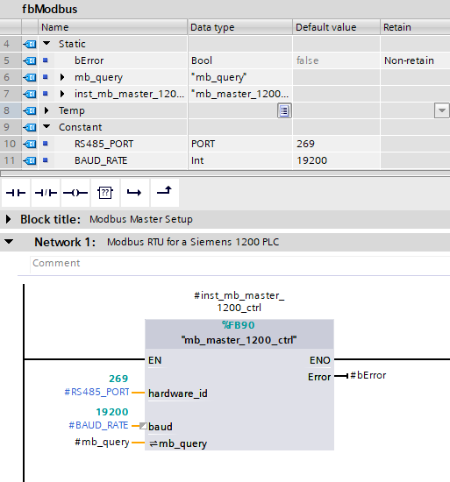Click the Modbus Master Setup block title

coord(141,219)
